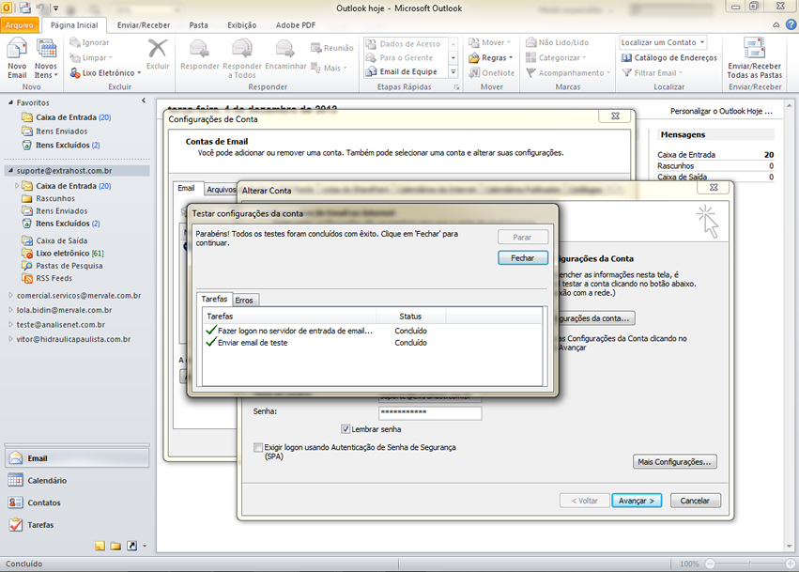Switch to Tarefas in the navigation pane

tap(77, 525)
